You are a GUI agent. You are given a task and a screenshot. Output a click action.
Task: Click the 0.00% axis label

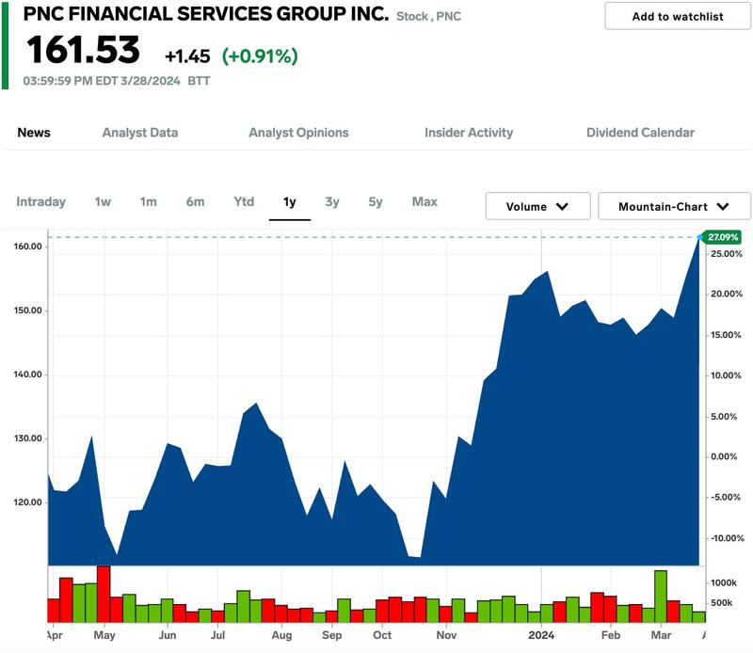724,456
